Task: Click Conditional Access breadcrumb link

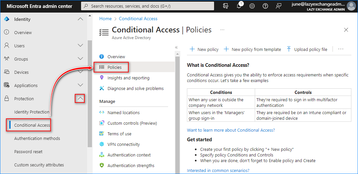Action: tap(138, 19)
